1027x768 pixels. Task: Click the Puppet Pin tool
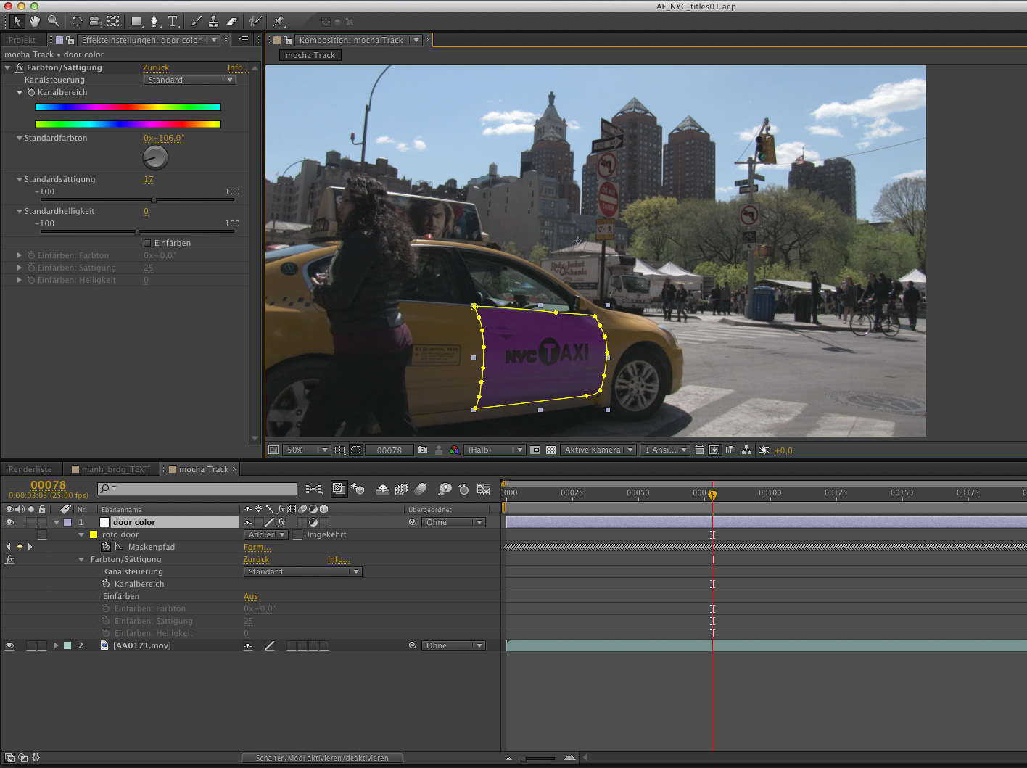pyautogui.click(x=279, y=21)
